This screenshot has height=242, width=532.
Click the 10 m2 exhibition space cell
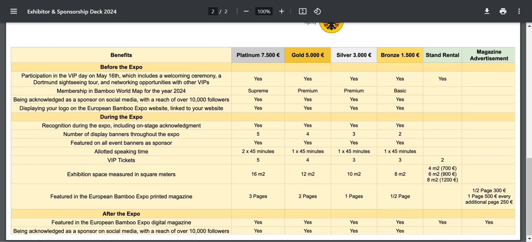pos(354,174)
